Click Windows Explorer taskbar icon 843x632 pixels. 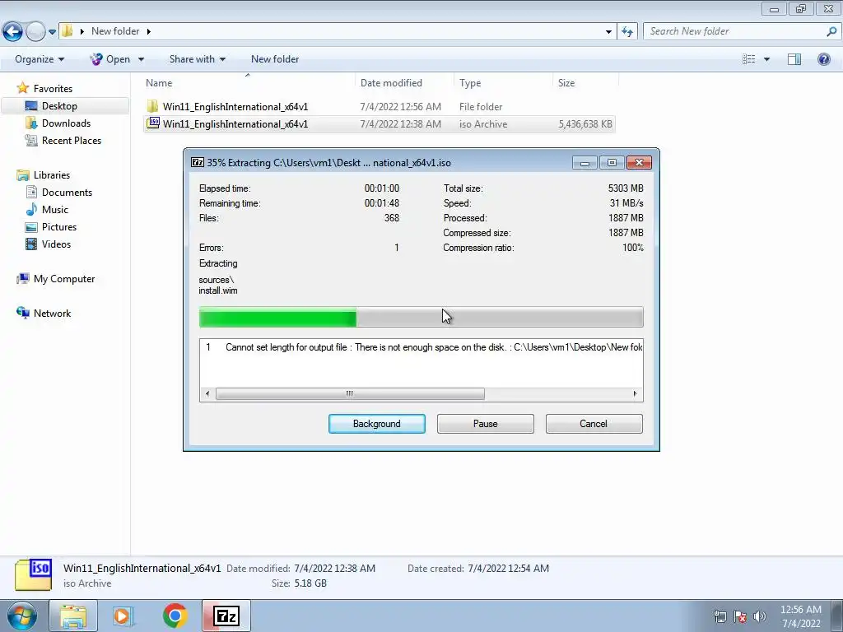tap(73, 616)
